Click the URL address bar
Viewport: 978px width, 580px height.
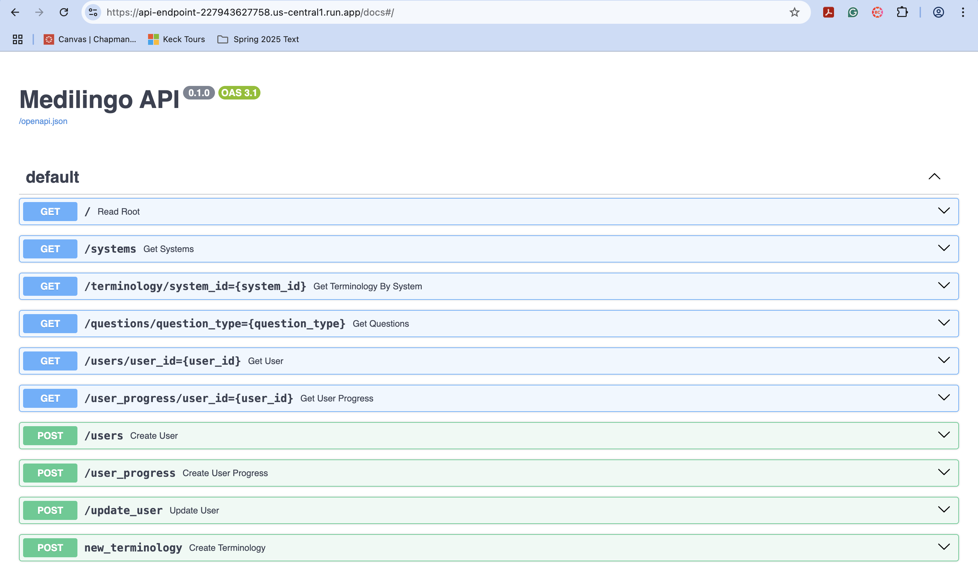tap(430, 12)
